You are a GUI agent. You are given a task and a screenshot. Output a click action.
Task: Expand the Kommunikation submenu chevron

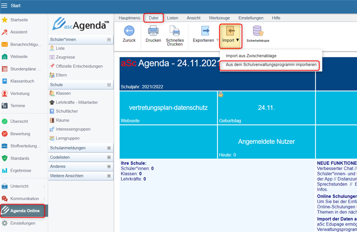(x=45, y=199)
